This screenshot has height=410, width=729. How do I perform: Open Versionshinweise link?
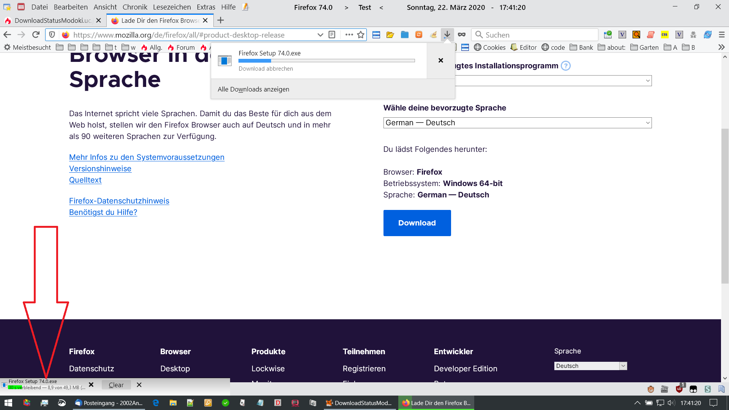tap(100, 169)
